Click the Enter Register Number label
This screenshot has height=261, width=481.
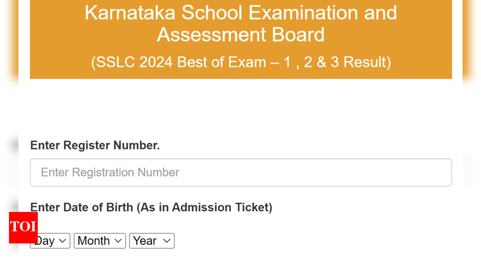tap(94, 145)
